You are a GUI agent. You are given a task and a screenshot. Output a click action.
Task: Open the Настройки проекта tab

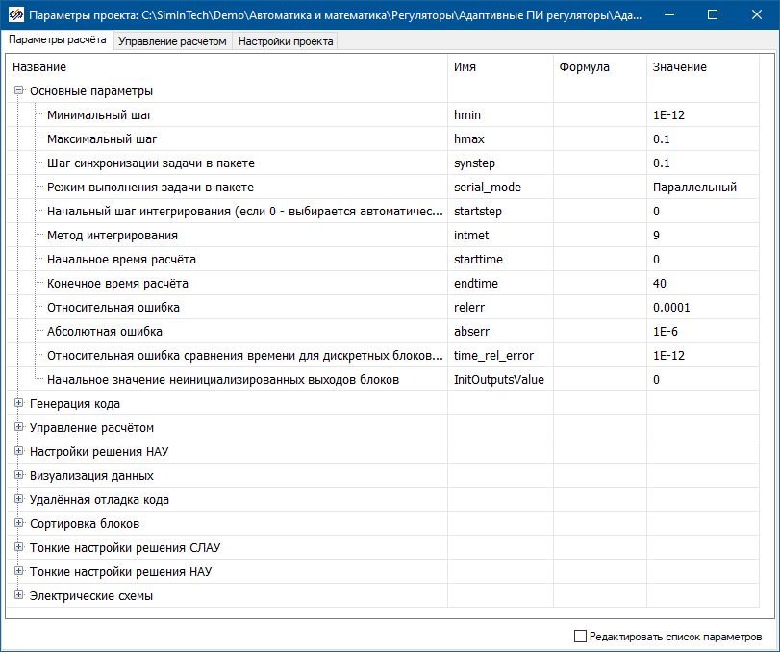[286, 41]
